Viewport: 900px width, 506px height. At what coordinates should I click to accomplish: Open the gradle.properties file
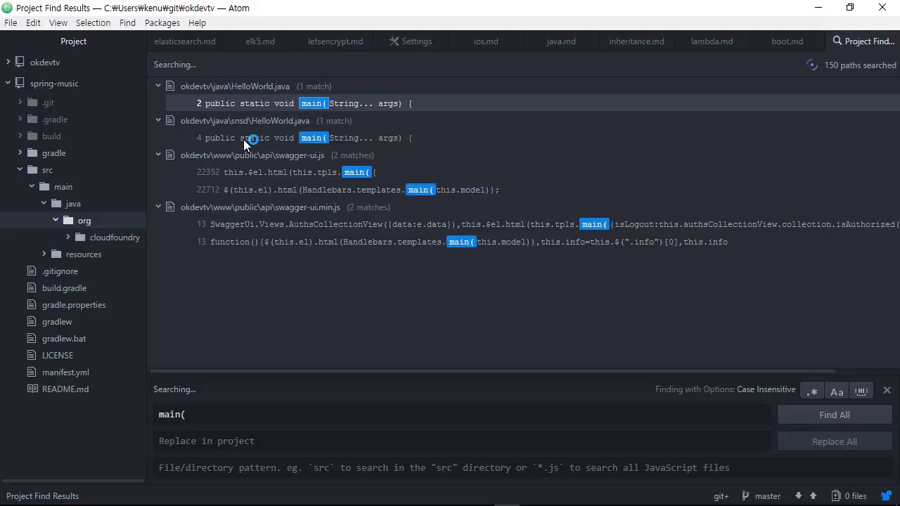74,305
